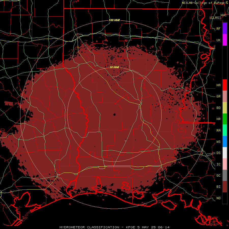Click the ND legend label

click(x=219, y=198)
